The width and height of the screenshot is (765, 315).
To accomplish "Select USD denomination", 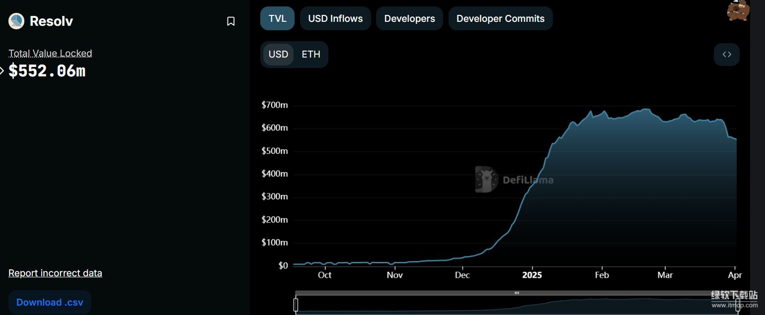I will click(x=278, y=55).
